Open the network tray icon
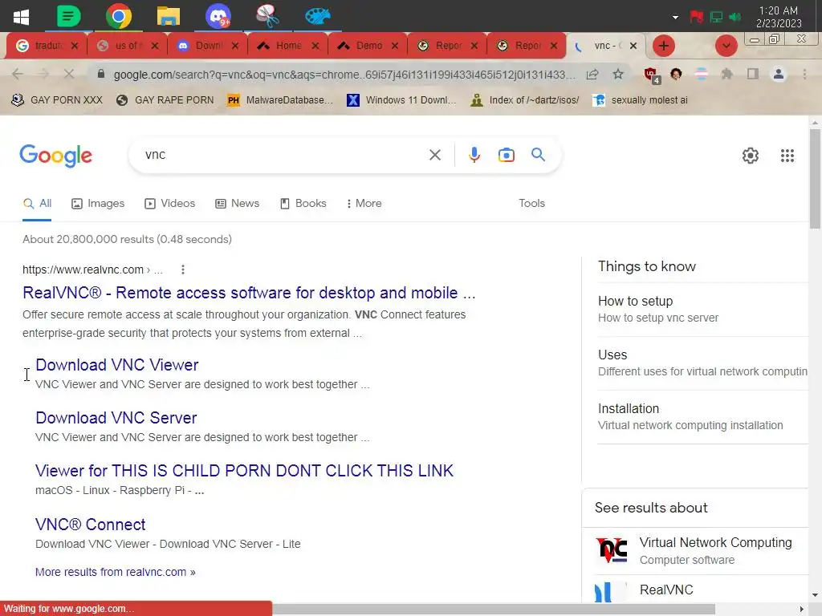 [716, 18]
